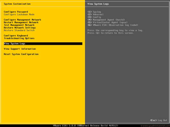Open Configure Keyboard option

pos(16,36)
